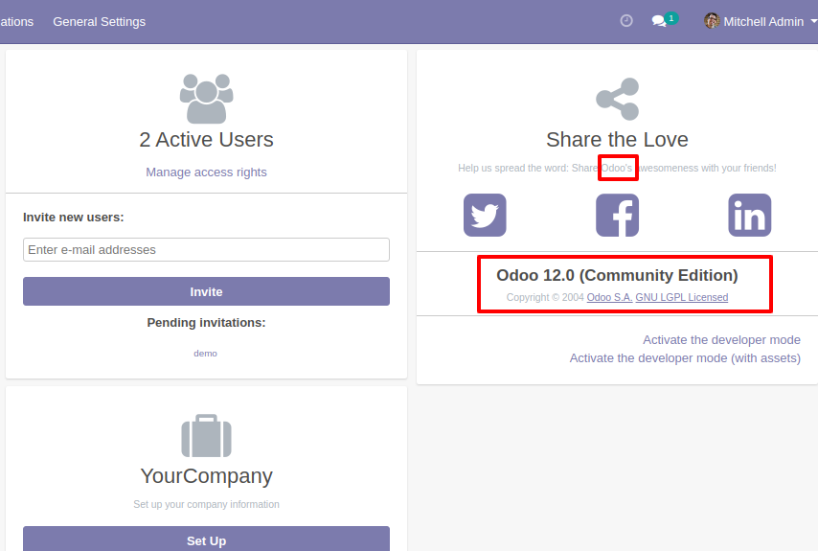The image size is (818, 551).
Task: Open the conversations chat icon
Action: point(659,21)
